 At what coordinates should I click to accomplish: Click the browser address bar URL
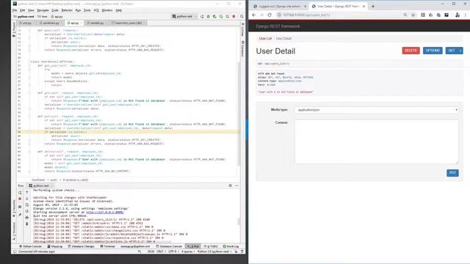pyautogui.click(x=306, y=15)
